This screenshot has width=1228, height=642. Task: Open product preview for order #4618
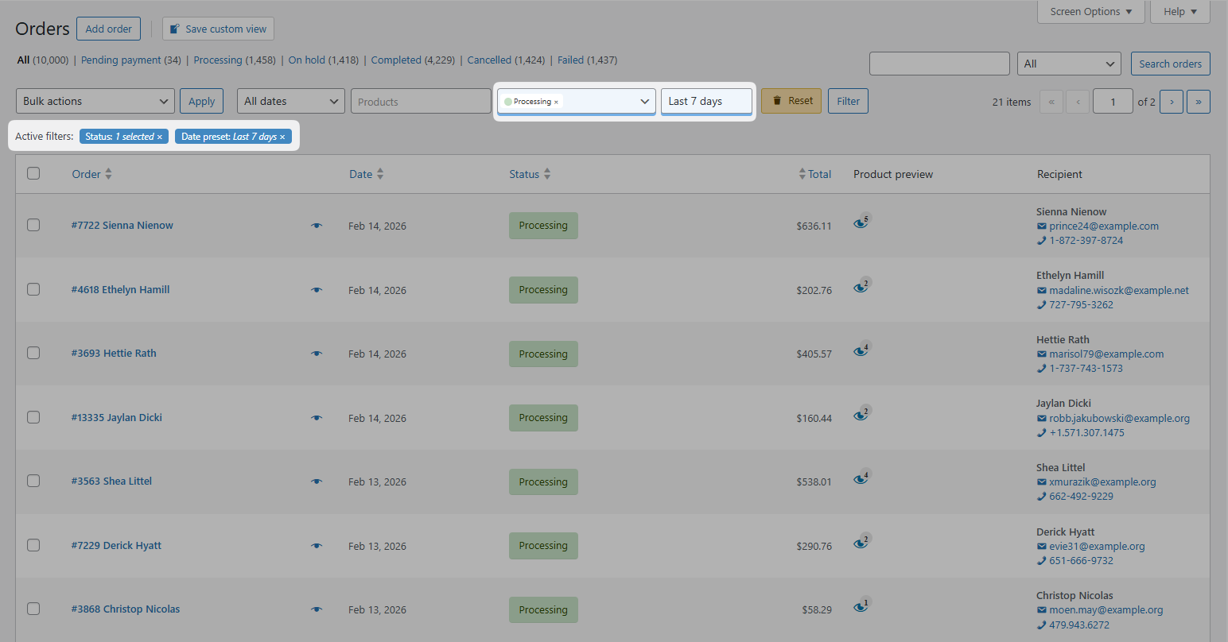861,287
